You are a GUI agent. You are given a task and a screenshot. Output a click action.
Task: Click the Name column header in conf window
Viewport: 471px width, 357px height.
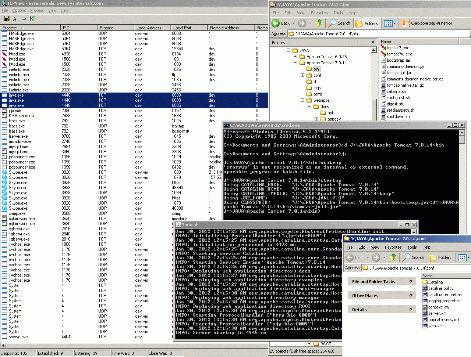446,276
